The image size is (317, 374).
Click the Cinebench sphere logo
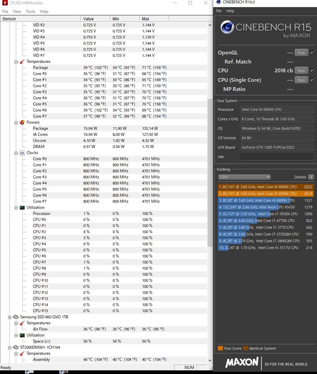coord(227,27)
